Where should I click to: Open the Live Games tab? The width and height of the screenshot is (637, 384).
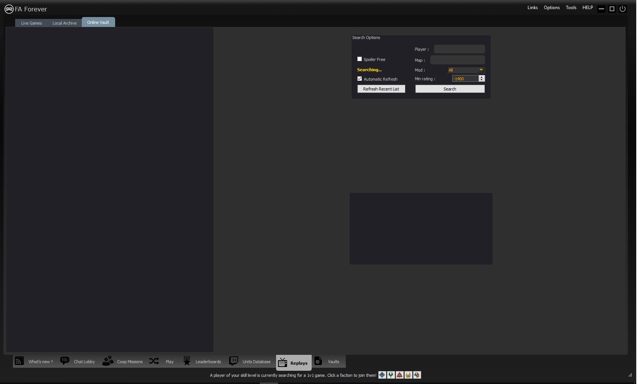click(x=31, y=23)
